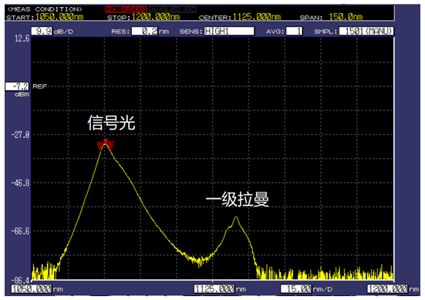The image size is (425, 300).
Task: Select the START 1050.000nm header value
Action: coord(59,17)
